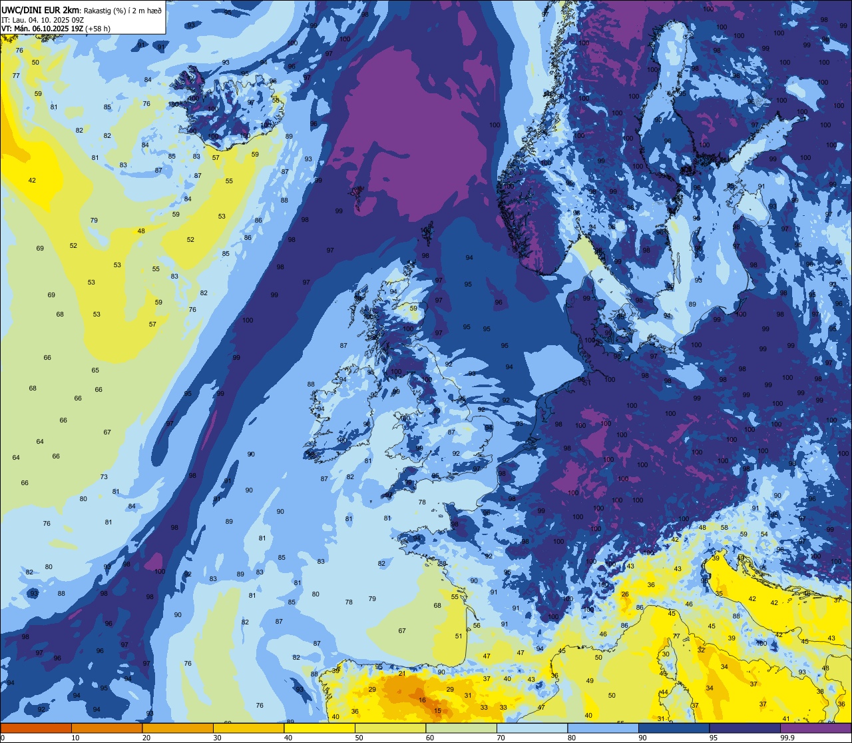Click the legend label "20"

tap(146, 738)
